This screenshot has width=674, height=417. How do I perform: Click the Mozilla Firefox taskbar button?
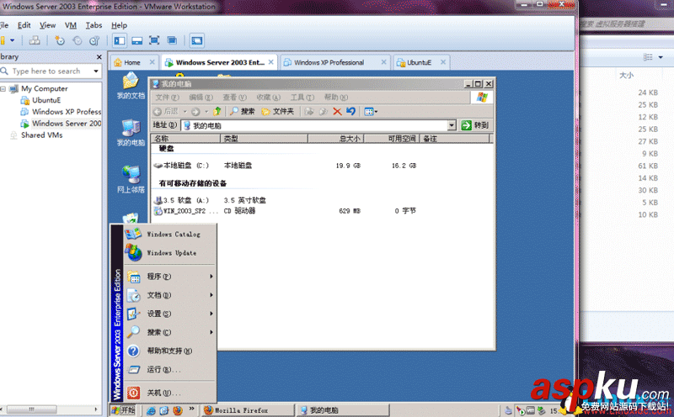coord(248,410)
